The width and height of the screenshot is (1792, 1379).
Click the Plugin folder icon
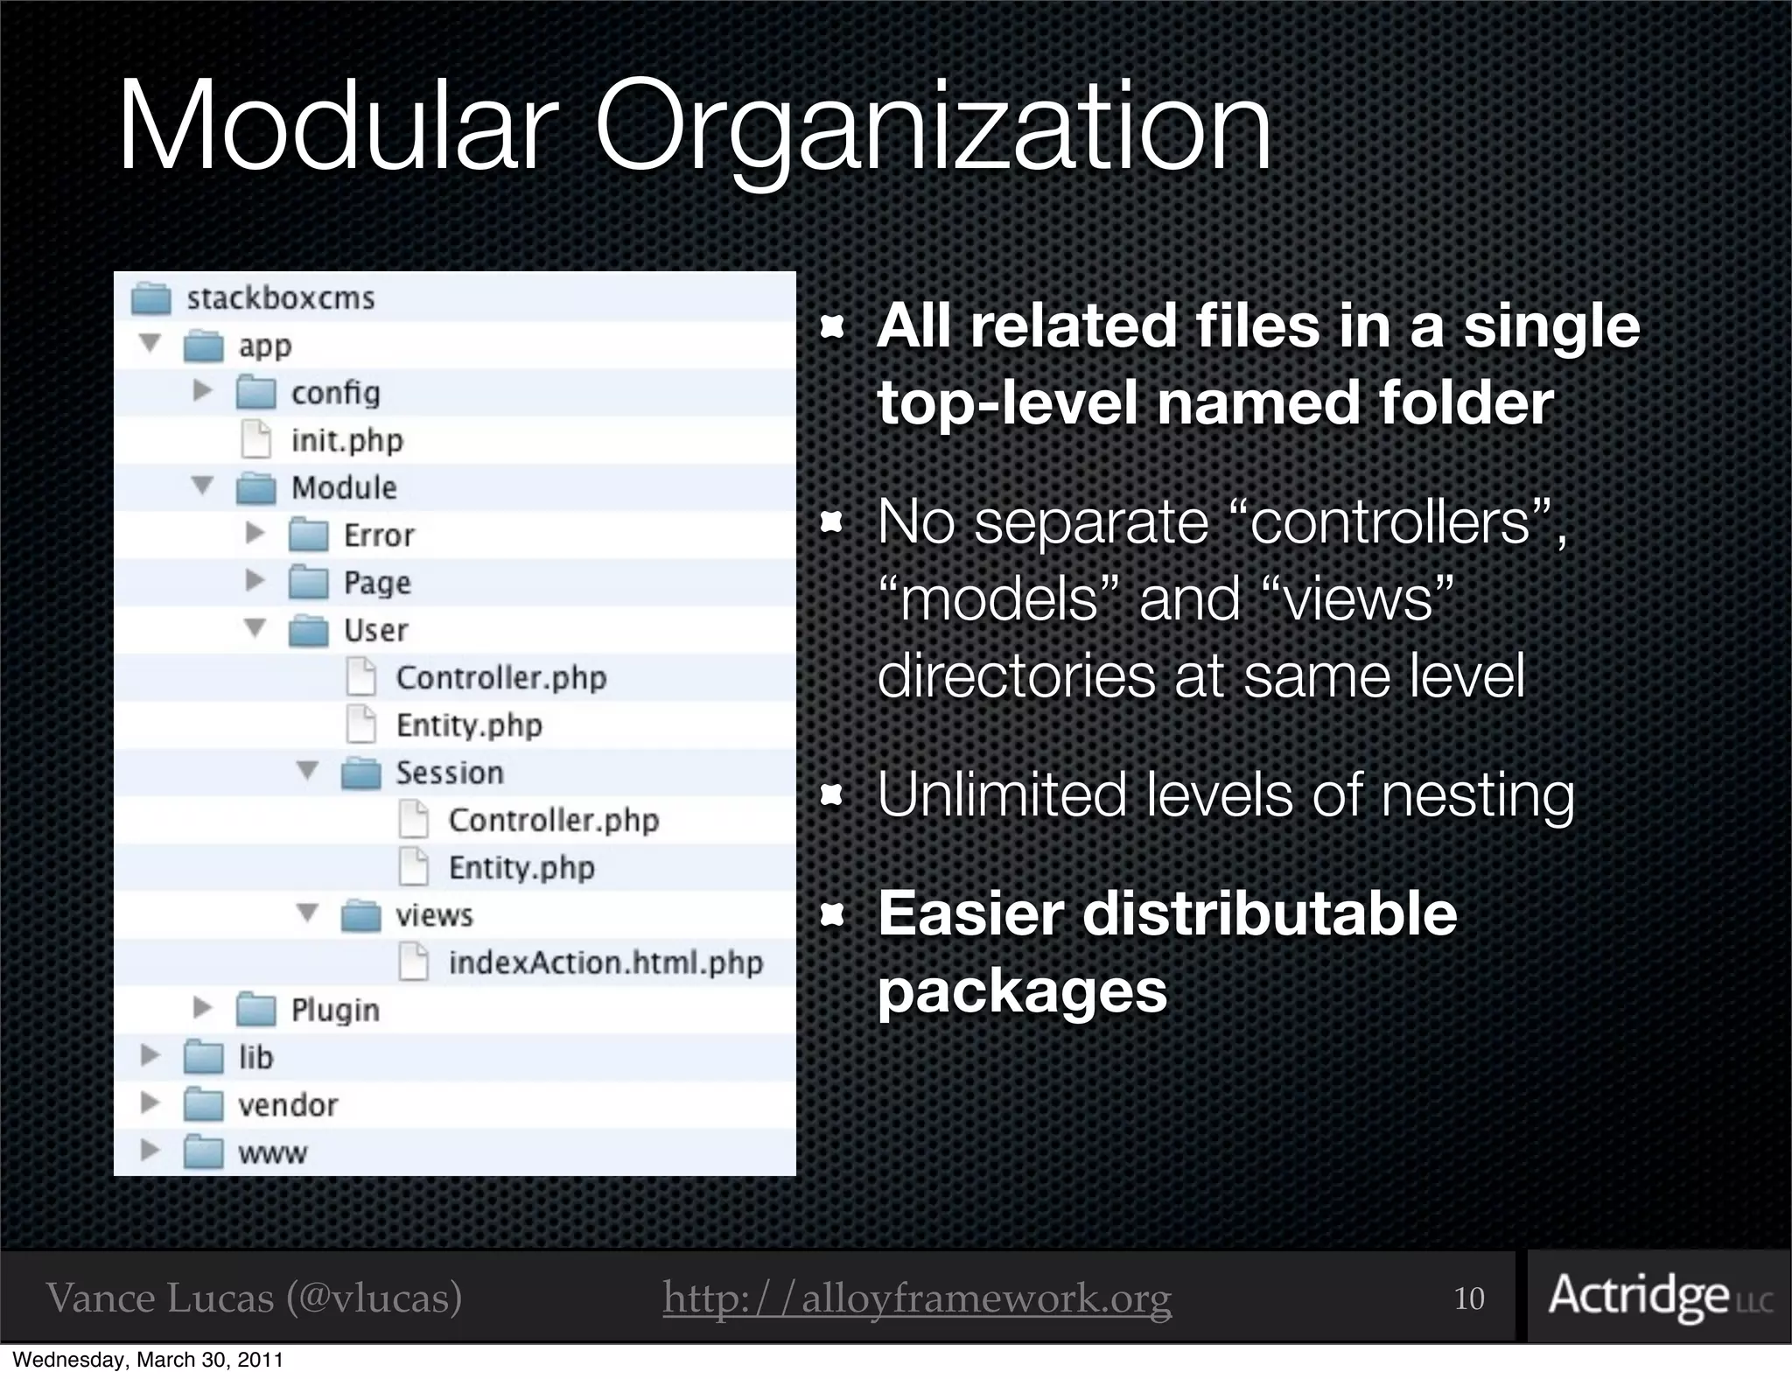coord(255,1010)
